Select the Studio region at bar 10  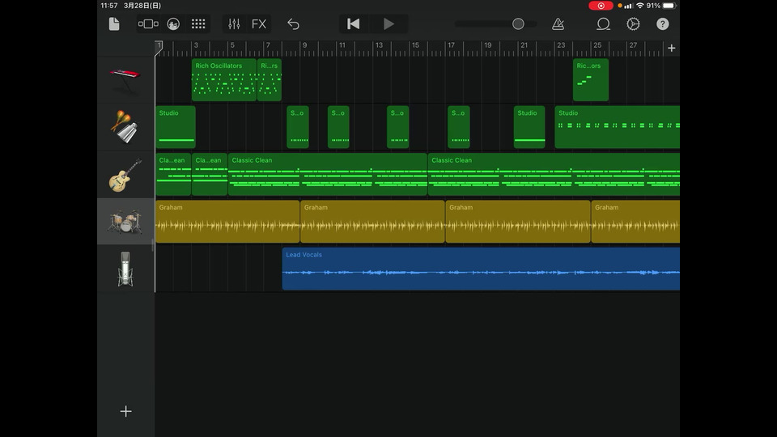click(338, 127)
